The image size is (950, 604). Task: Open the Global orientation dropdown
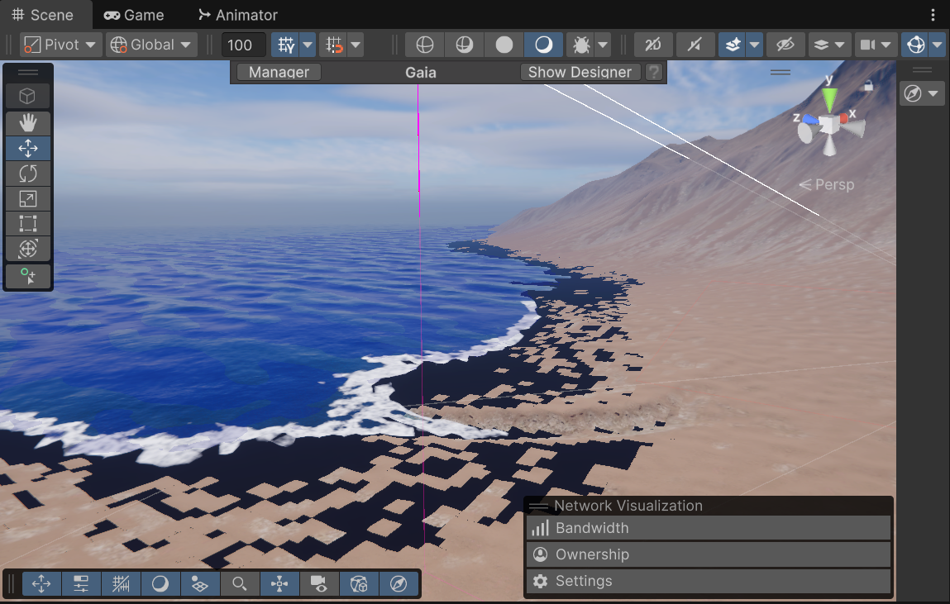click(150, 45)
